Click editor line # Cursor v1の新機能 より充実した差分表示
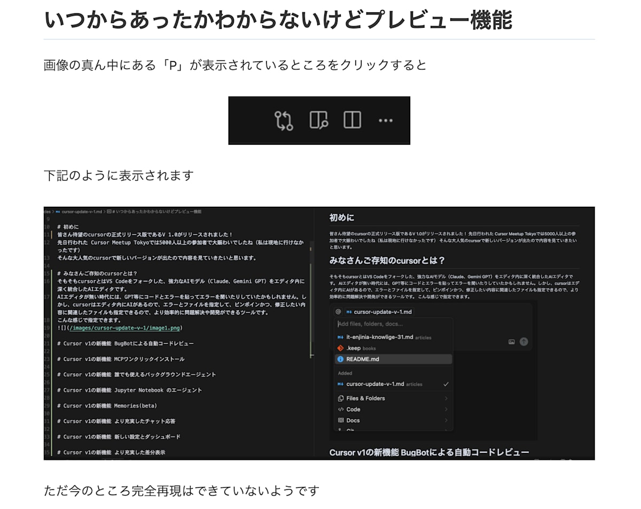 [x=111, y=452]
